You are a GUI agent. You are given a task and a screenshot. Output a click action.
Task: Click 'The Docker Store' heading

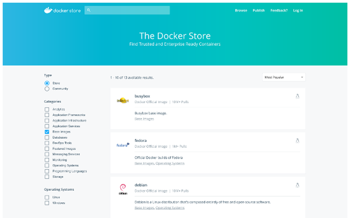(x=175, y=36)
